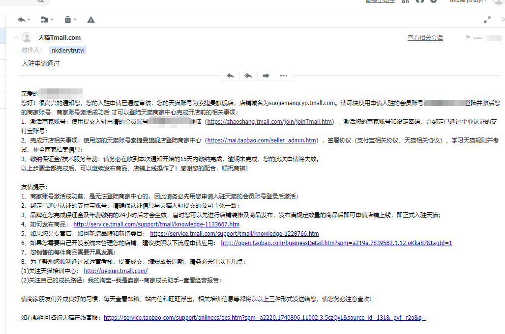Click the trash delete icon
505x334 pixels.
click(x=68, y=20)
